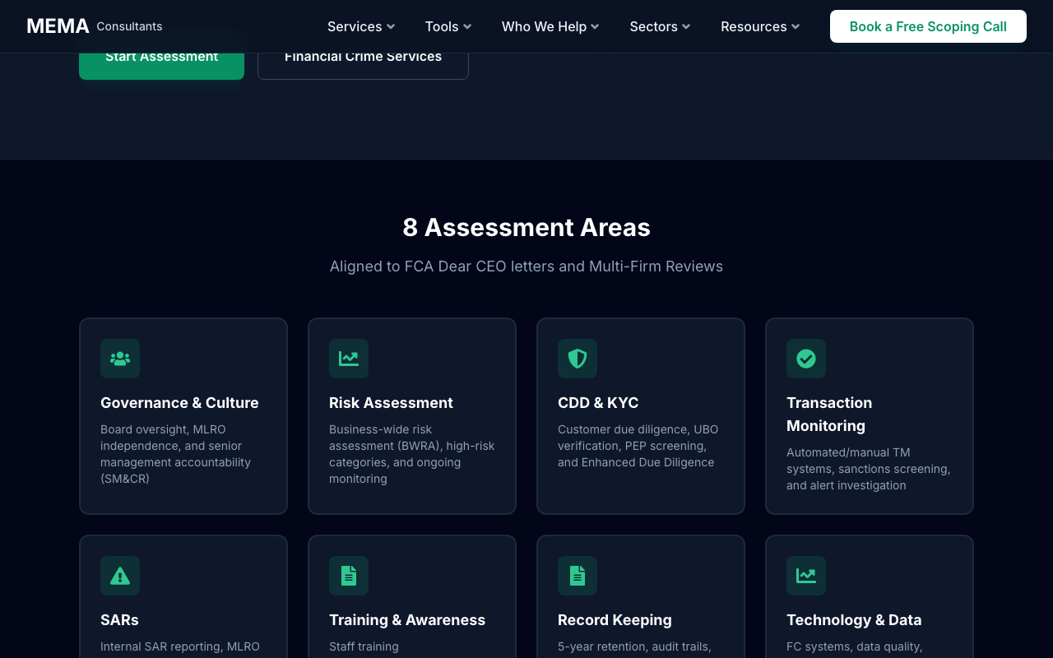Select the CDD & KYC heading
Screen dimensions: 1053x658
click(x=598, y=403)
